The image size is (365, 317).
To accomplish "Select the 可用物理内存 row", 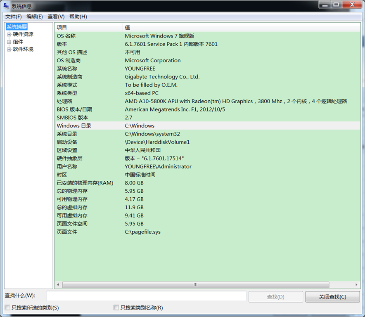I will pyautogui.click(x=208, y=199).
